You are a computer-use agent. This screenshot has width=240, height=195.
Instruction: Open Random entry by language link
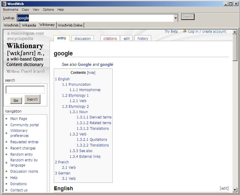tap(24, 163)
